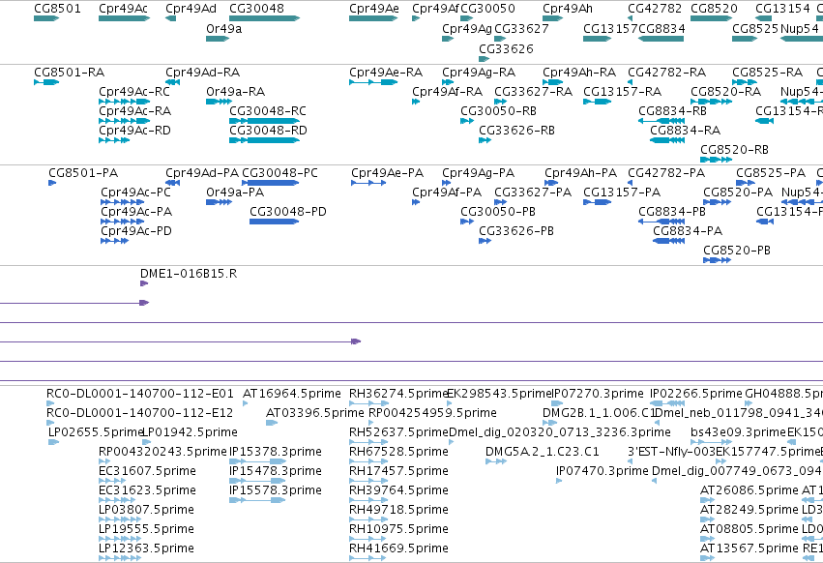Image resolution: width=823 pixels, height=563 pixels.
Task: Select the CG30050-PB protein label
Action: (x=498, y=212)
